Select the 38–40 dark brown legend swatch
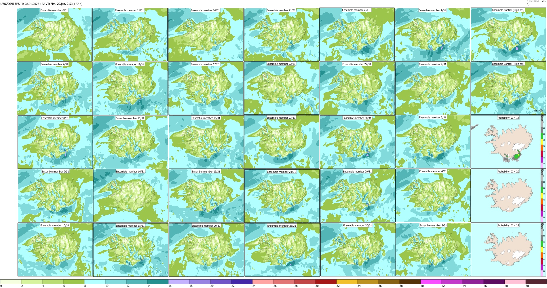 point(410,282)
